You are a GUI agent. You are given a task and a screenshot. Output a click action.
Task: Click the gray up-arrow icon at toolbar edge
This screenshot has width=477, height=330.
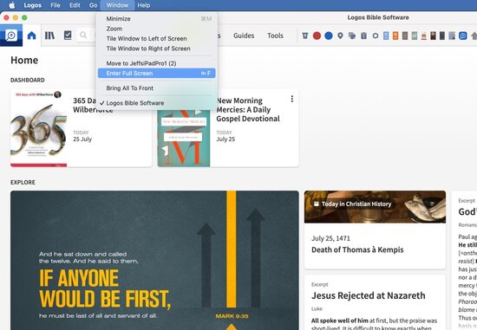(474, 36)
